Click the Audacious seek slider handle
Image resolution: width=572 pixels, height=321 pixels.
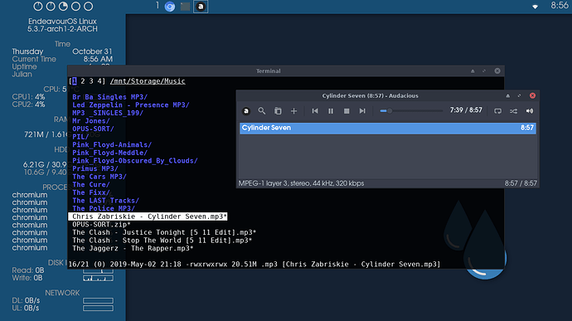[x=390, y=110]
